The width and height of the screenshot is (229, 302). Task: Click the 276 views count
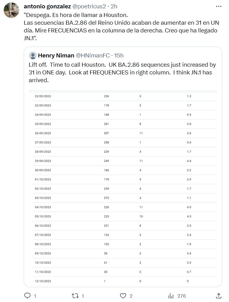pos(181,296)
